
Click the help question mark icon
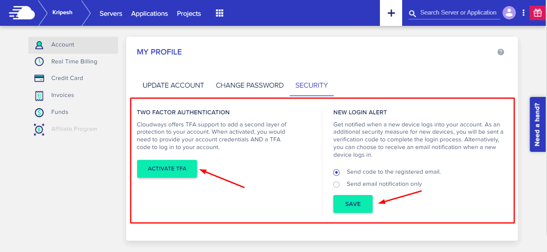(500, 52)
